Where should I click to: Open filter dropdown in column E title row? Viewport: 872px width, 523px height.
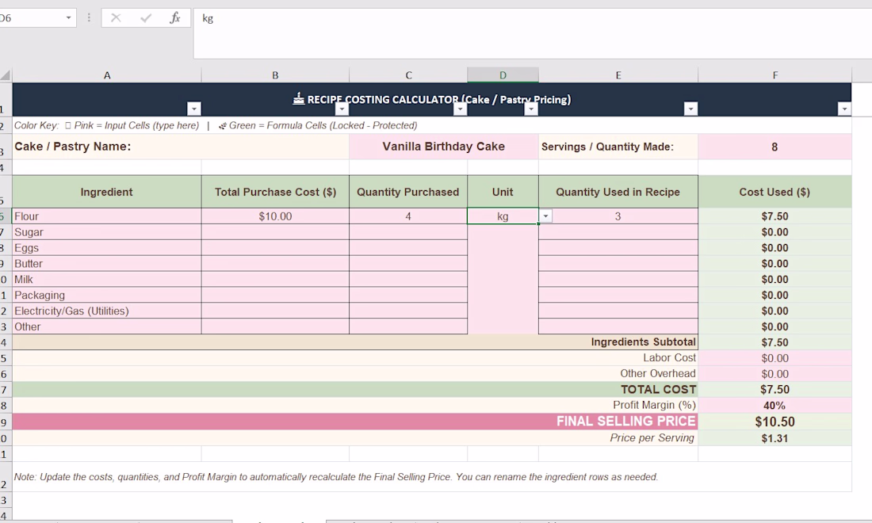pos(690,109)
